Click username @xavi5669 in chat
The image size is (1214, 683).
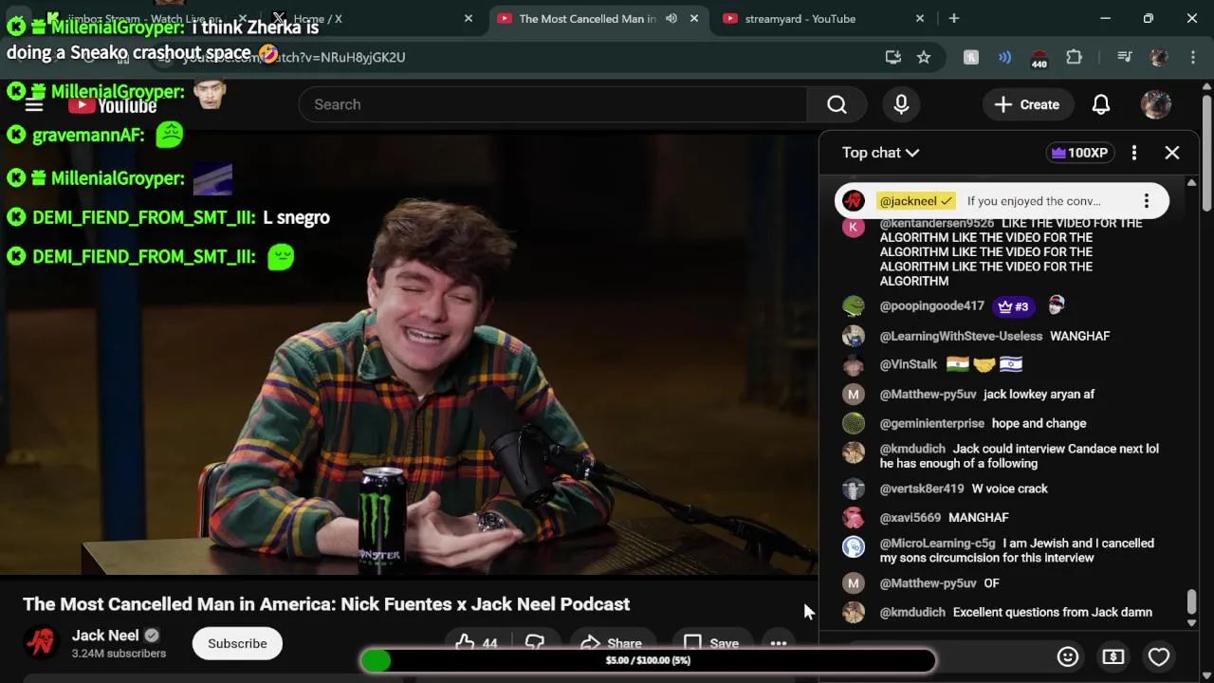click(x=910, y=517)
